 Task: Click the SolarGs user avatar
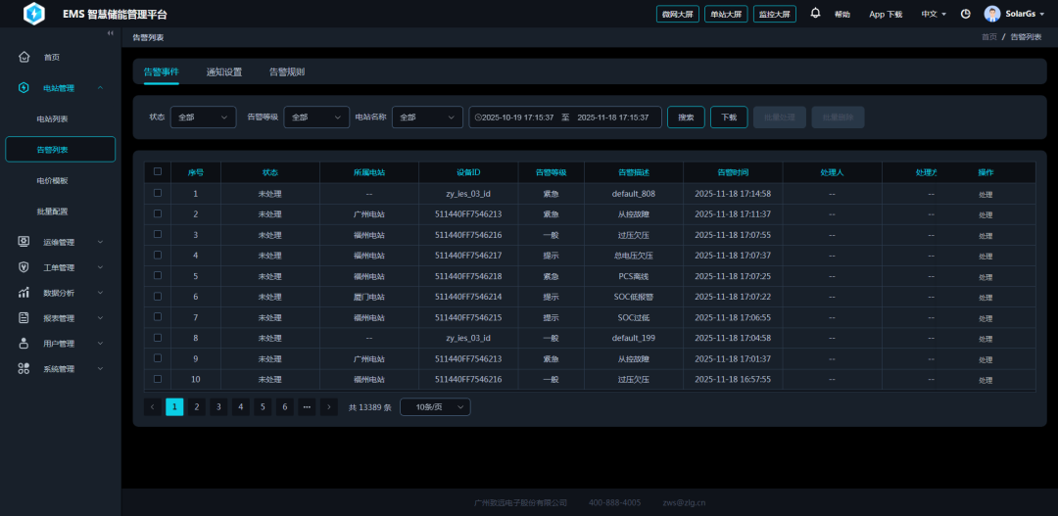pos(991,14)
